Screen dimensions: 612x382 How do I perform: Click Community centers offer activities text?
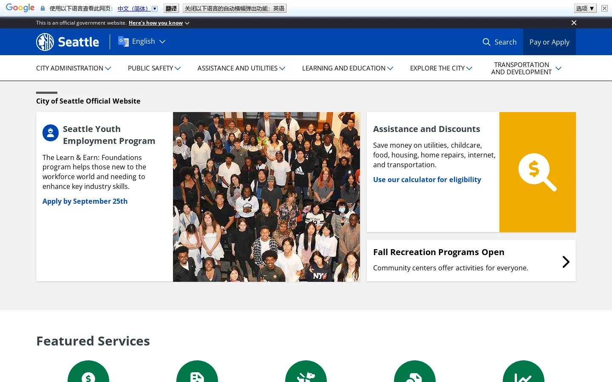[450, 268]
